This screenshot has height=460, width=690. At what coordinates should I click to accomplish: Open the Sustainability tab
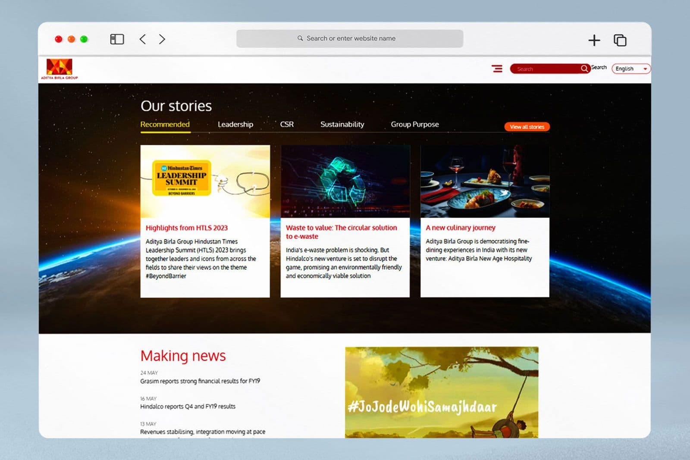coord(342,125)
